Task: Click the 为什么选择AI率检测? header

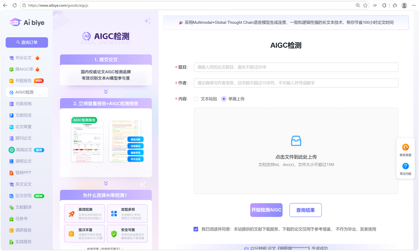Action: [106, 195]
